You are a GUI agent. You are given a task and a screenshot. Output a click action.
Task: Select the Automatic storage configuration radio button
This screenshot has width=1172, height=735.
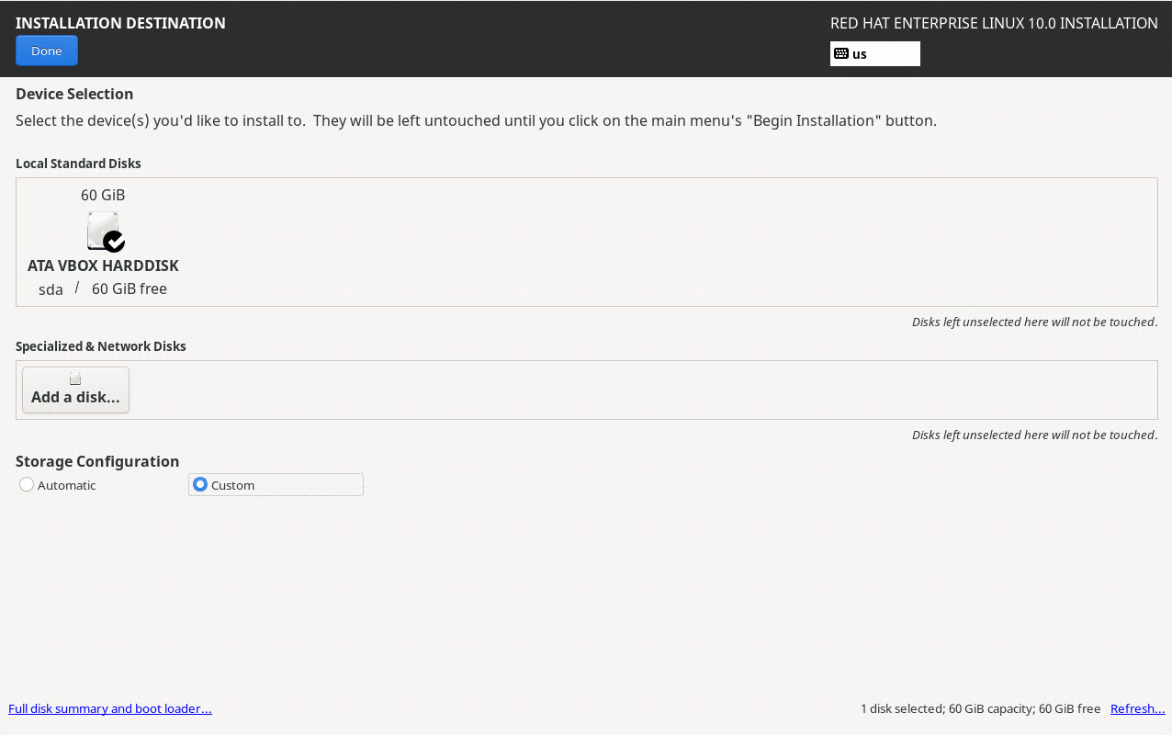pyautogui.click(x=27, y=484)
